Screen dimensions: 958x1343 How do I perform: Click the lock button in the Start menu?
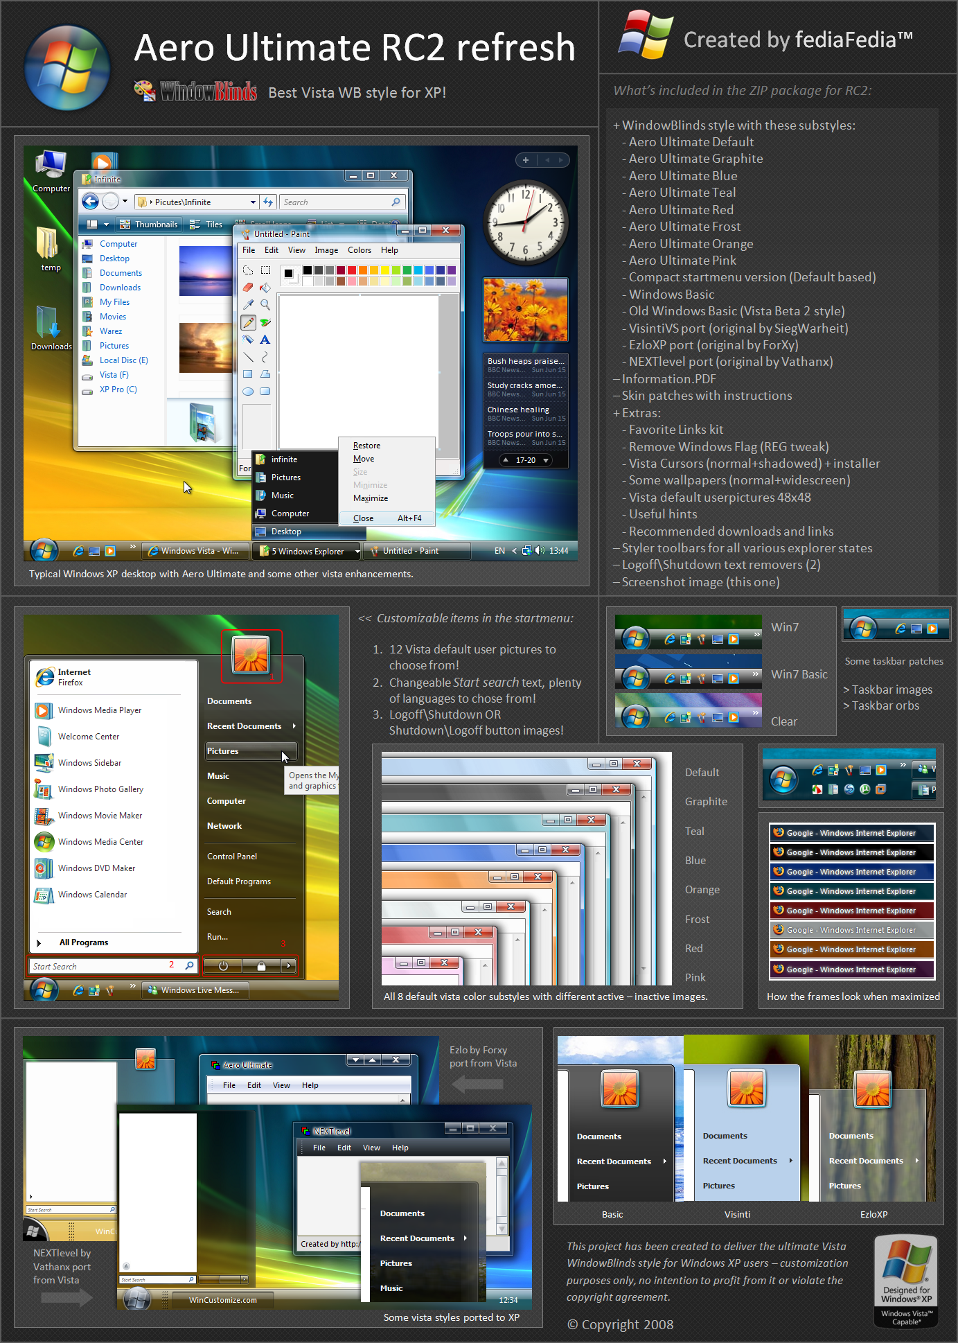click(x=261, y=966)
